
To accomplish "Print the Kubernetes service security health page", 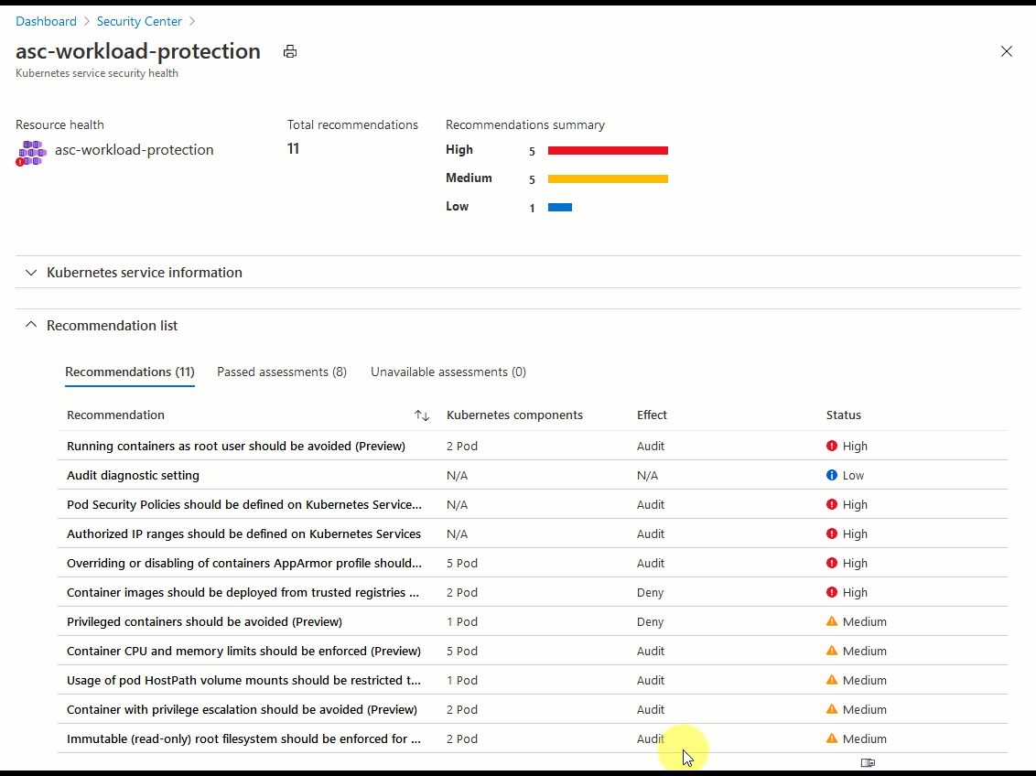I will pos(290,51).
